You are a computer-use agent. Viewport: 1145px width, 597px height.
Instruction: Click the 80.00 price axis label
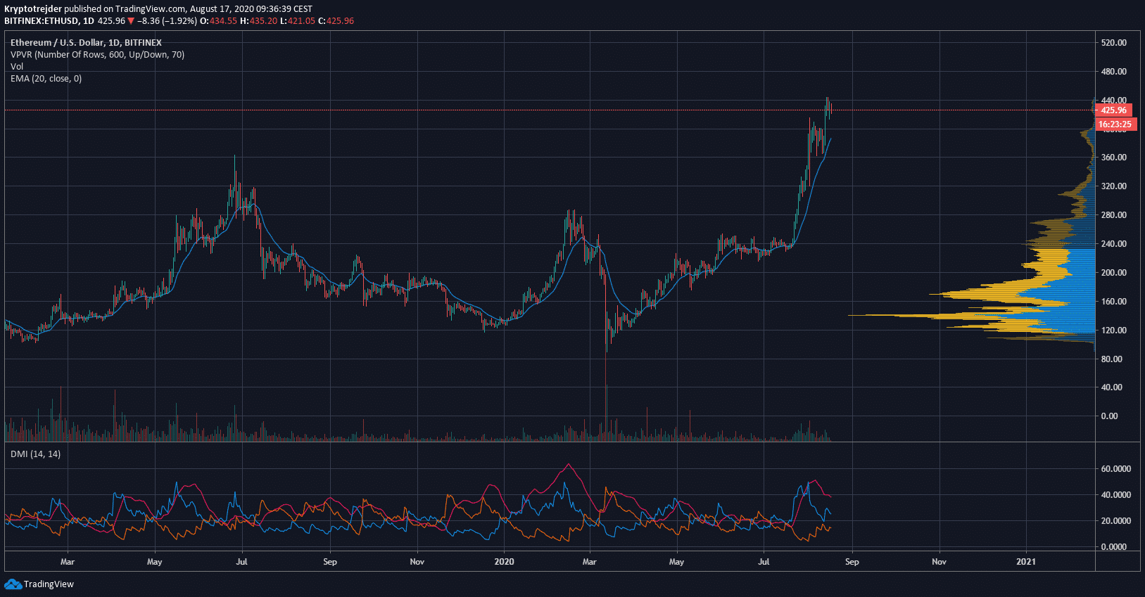(1111, 359)
